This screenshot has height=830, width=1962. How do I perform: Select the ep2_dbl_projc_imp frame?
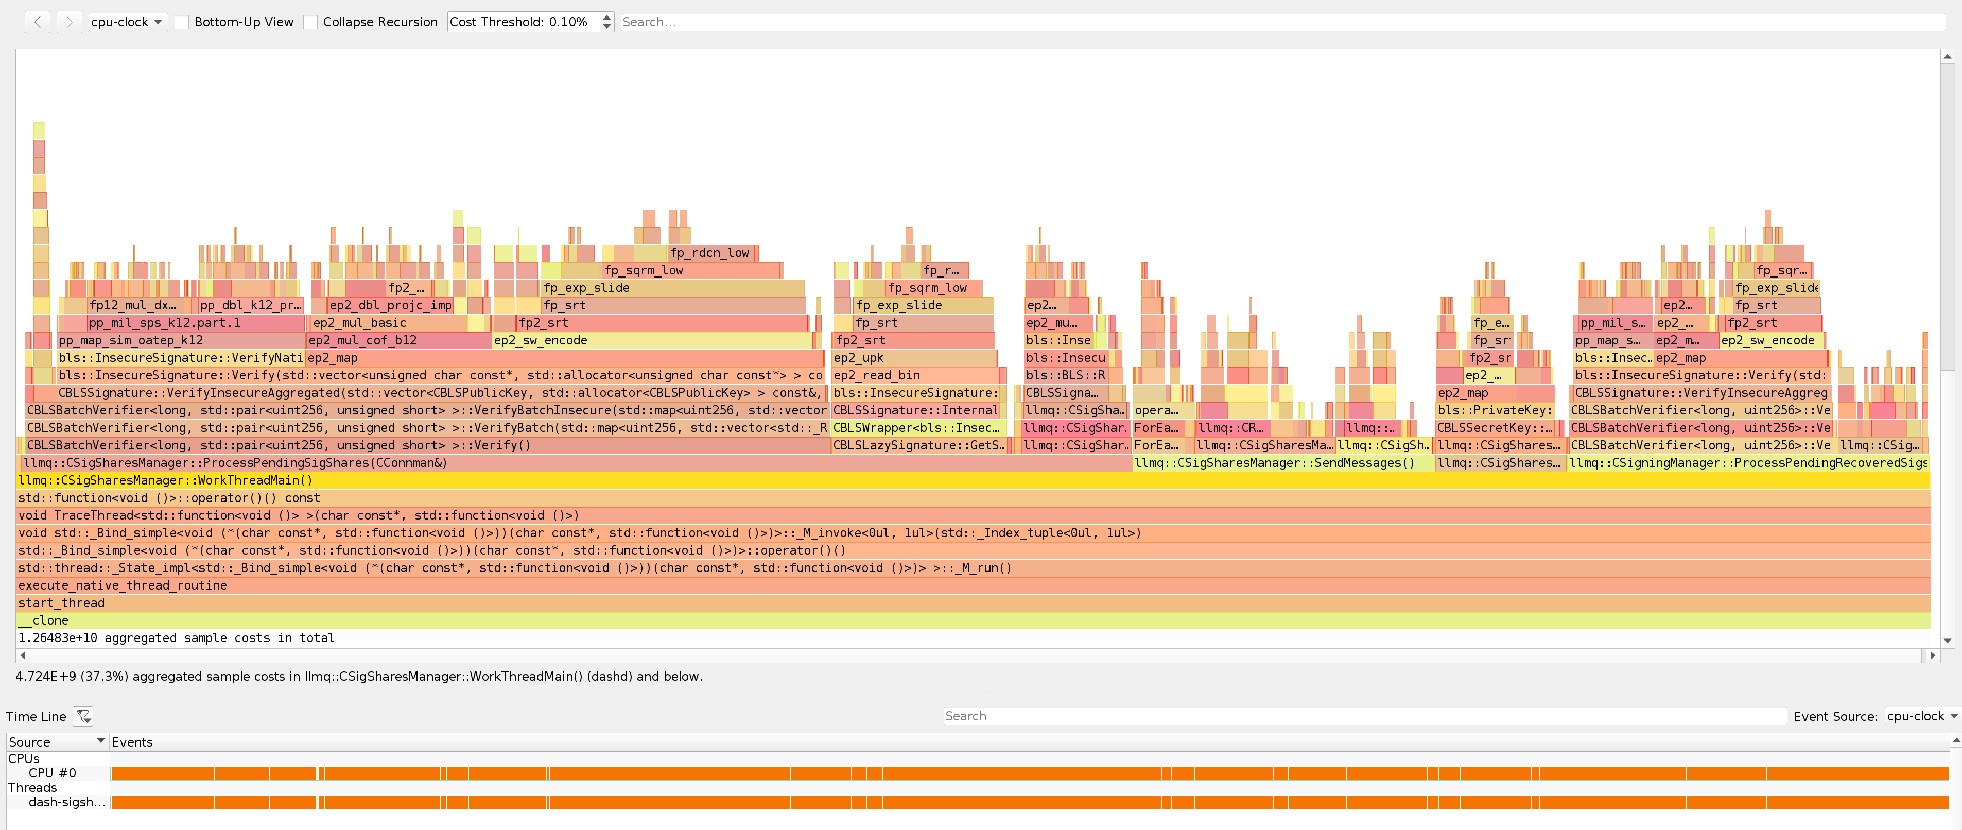[391, 305]
